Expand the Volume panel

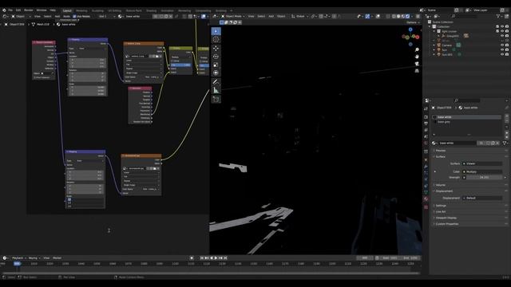point(440,185)
